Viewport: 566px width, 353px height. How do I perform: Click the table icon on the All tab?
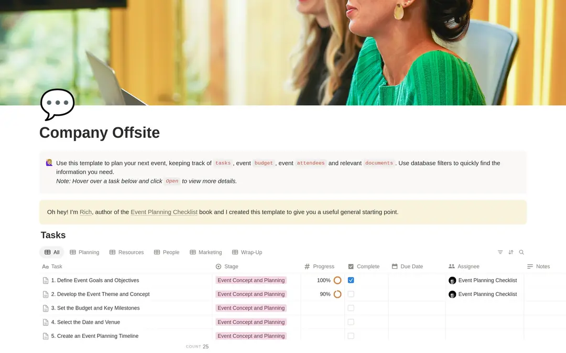[47, 252]
